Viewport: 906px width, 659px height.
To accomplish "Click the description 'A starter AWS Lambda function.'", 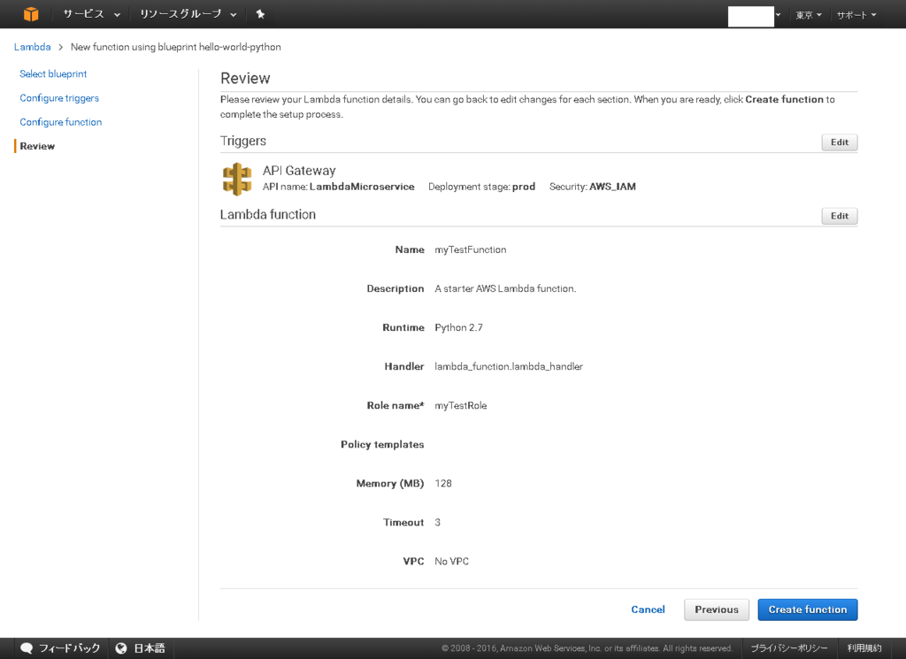I will click(505, 288).
